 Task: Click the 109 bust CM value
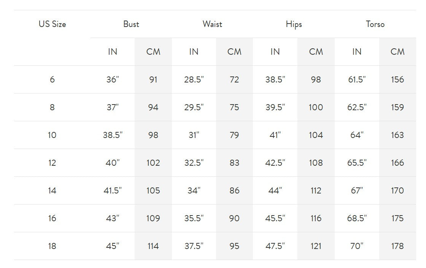(x=153, y=219)
